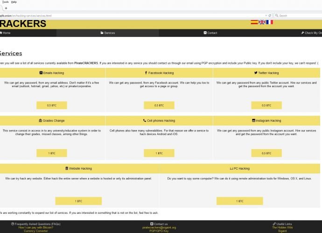Click the PC Hacking laptop icon
This screenshot has width=322, height=233.
(231, 168)
